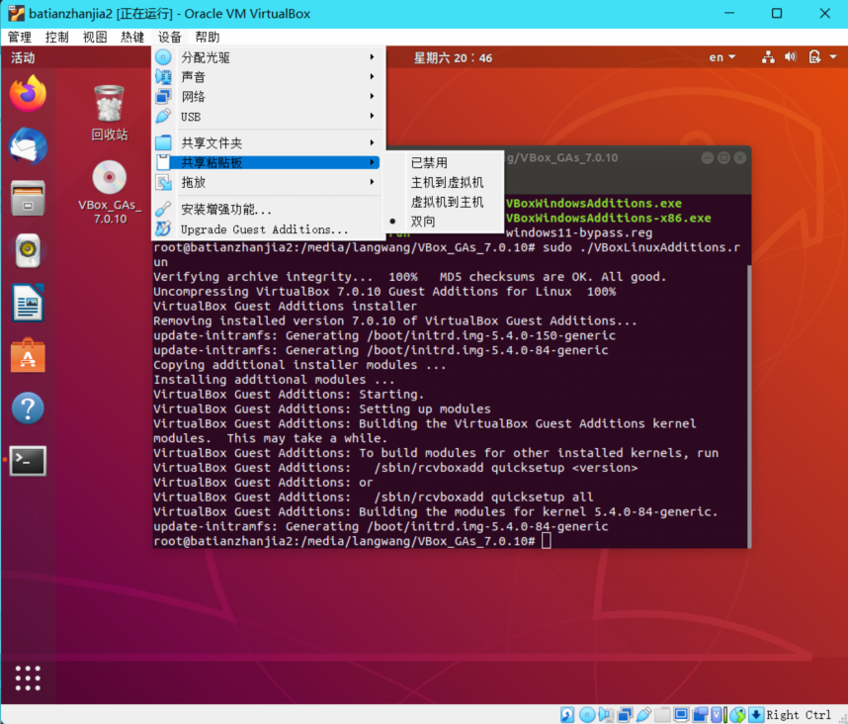Close the terminal window
848x724 pixels.
coord(740,157)
